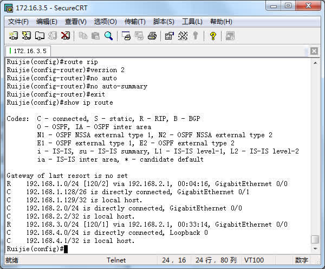
Task: Click the Connect toolbar icon
Action: coord(13,36)
